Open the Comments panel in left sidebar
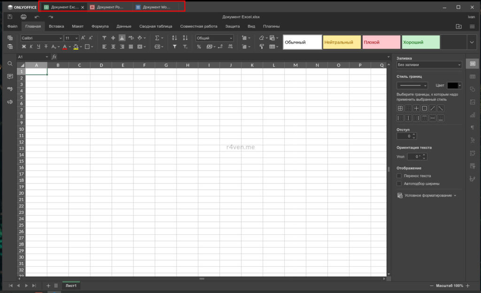Screen dimensions: 481x293 coord(10,76)
